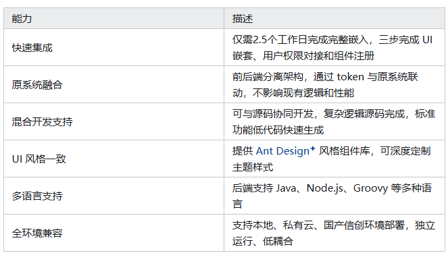Image resolution: width=448 pixels, height=253 pixels.
Task: Click the 全环境兼容 cell
Action: pos(114,233)
